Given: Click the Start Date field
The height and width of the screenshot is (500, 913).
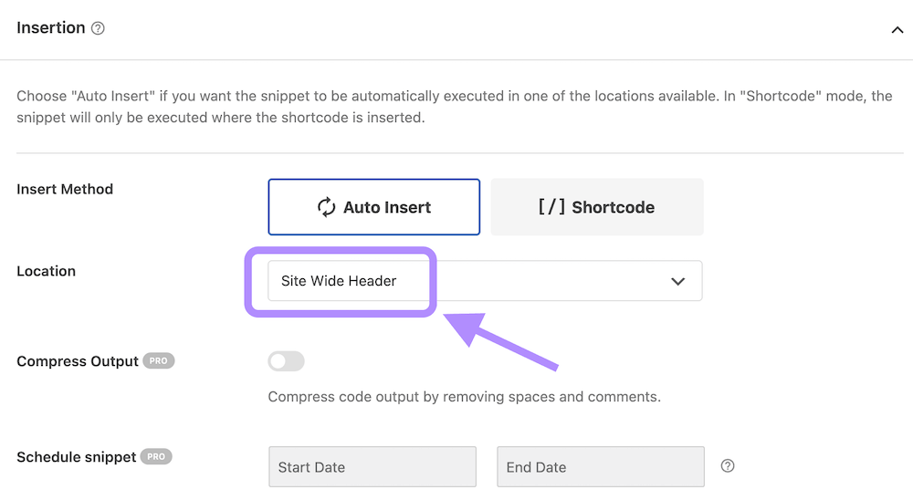Looking at the screenshot, I should [x=373, y=467].
